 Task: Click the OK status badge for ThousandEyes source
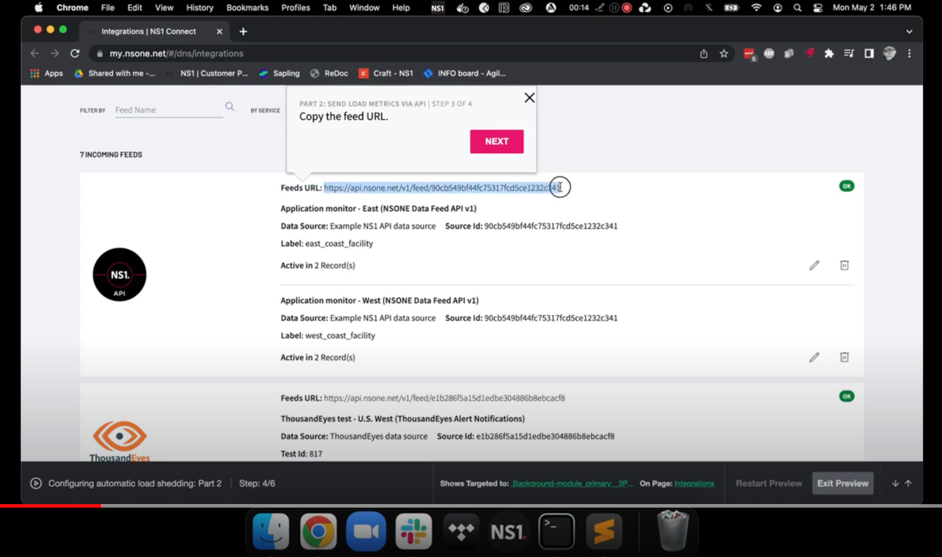tap(846, 397)
